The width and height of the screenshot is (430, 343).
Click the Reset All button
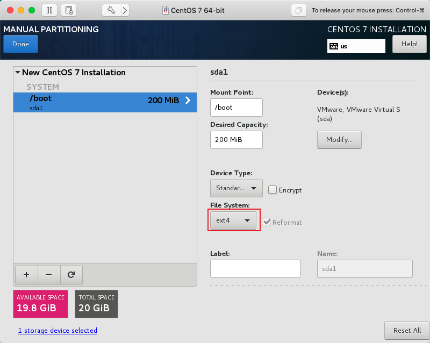(x=407, y=331)
